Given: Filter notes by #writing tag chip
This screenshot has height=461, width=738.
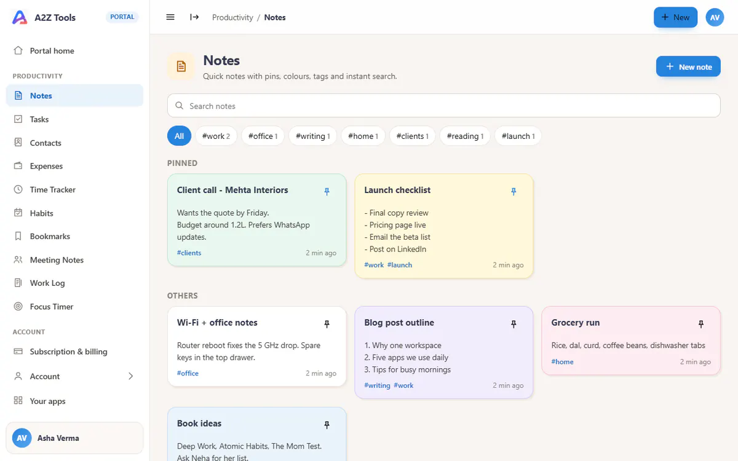Looking at the screenshot, I should point(312,136).
